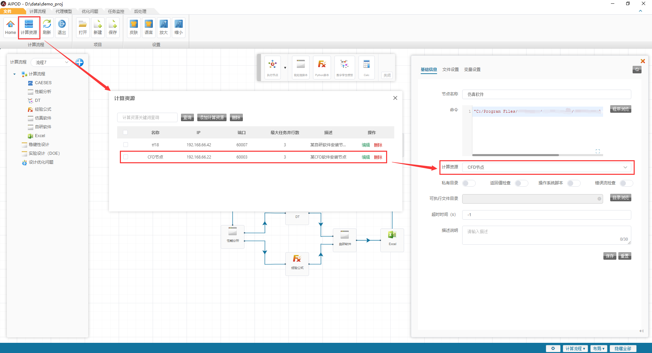Viewport: 652px width, 353px height.
Task: Click the 皮肤 skin icon
Action: (134, 27)
